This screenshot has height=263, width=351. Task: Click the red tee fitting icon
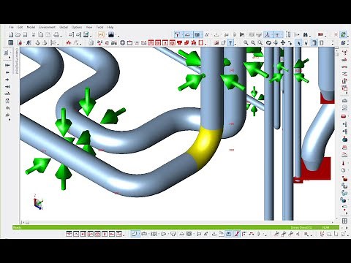click(x=180, y=43)
